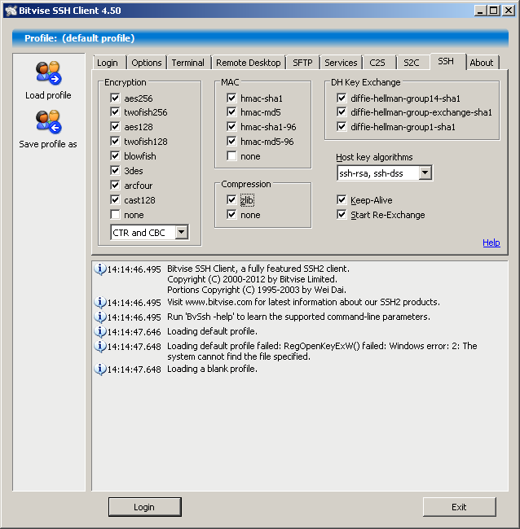Image resolution: width=520 pixels, height=529 pixels.
Task: Toggle the Keep-Alive checkbox
Action: coord(342,200)
